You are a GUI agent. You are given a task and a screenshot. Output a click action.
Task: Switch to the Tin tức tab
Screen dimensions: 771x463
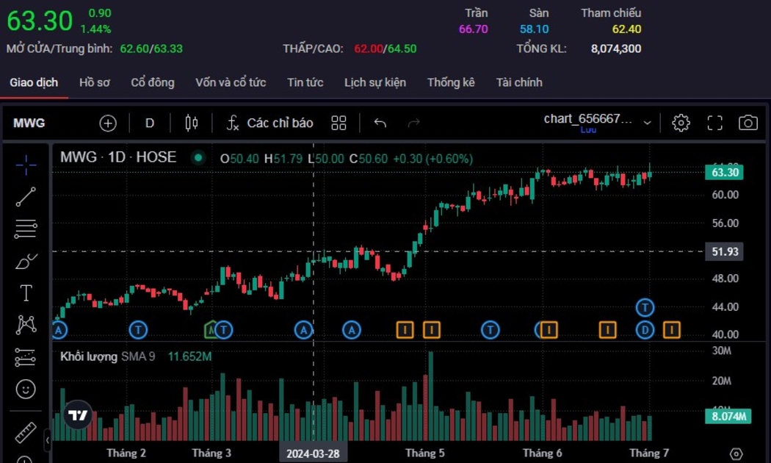[x=305, y=82]
